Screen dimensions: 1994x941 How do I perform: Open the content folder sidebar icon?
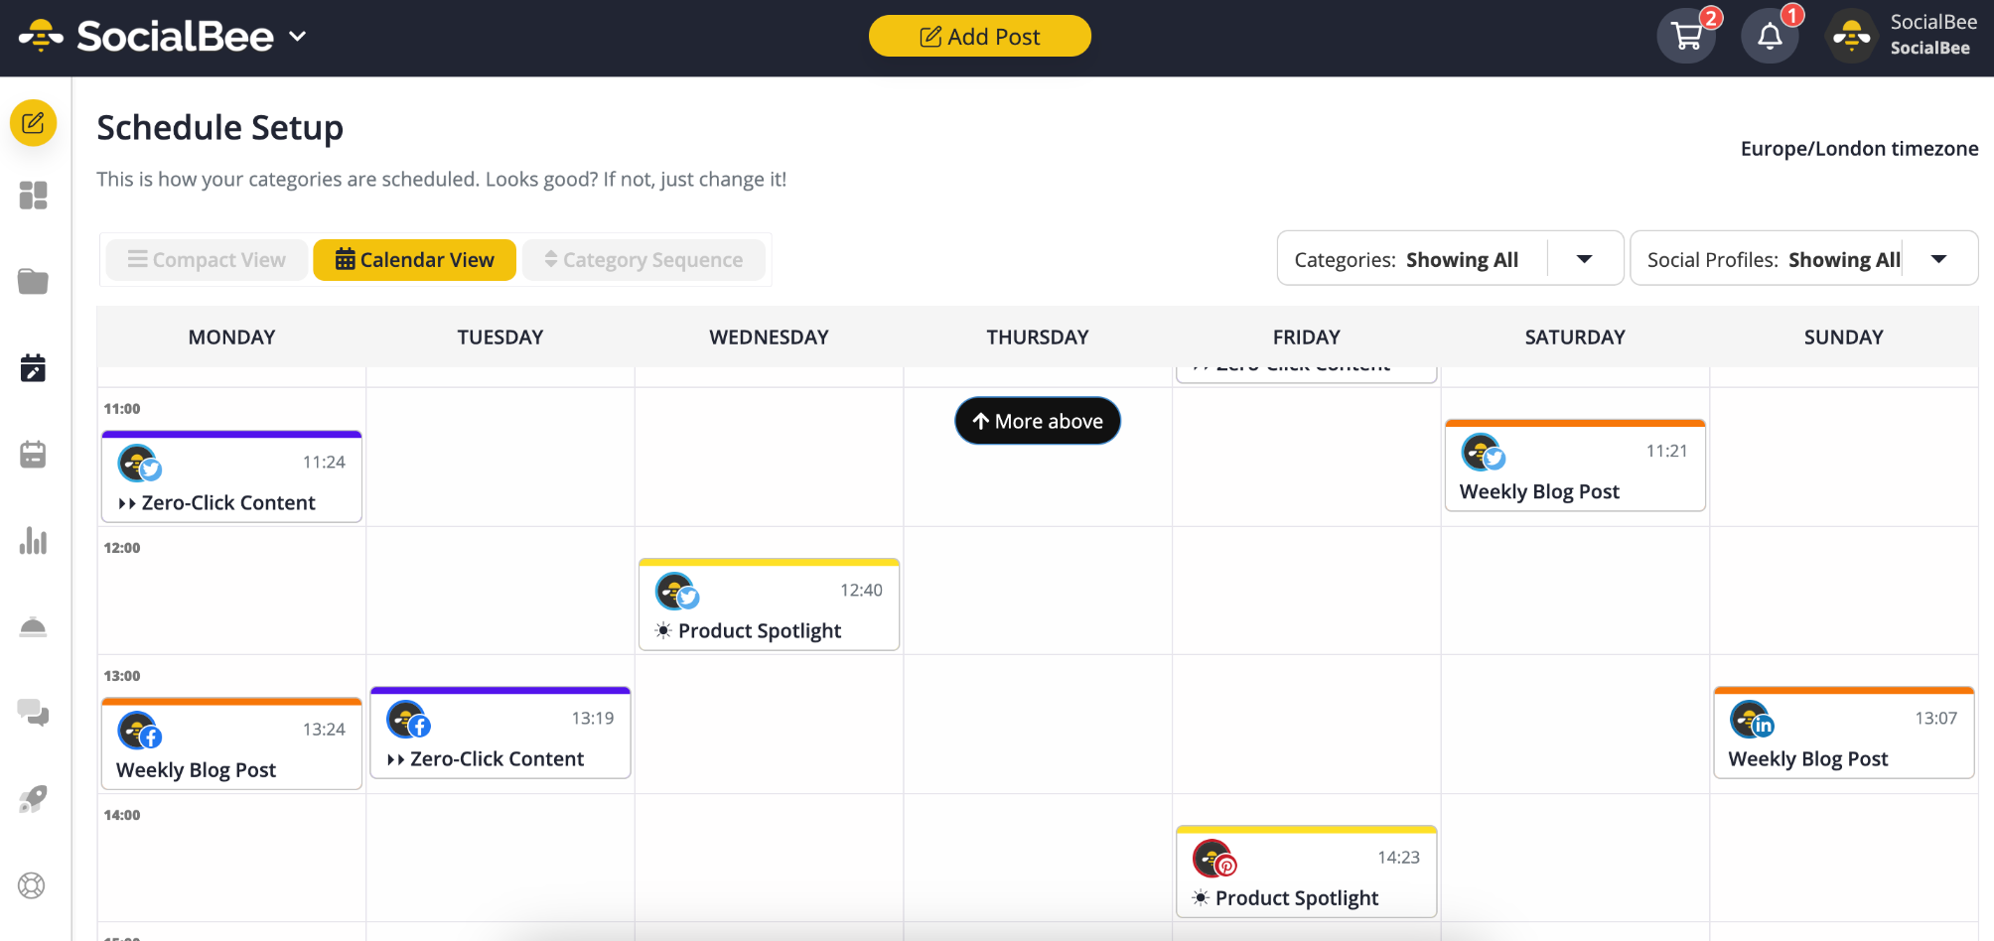(x=33, y=282)
